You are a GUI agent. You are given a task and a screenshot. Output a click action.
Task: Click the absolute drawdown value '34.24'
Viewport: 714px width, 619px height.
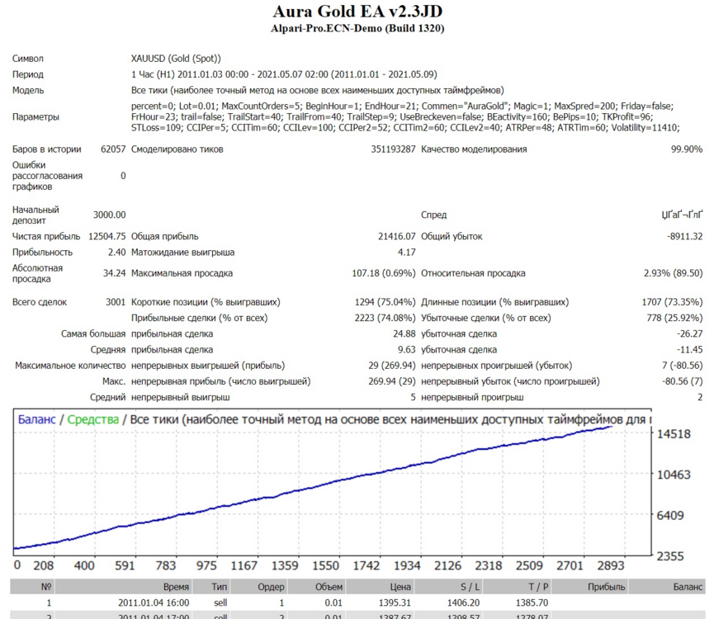pyautogui.click(x=114, y=273)
